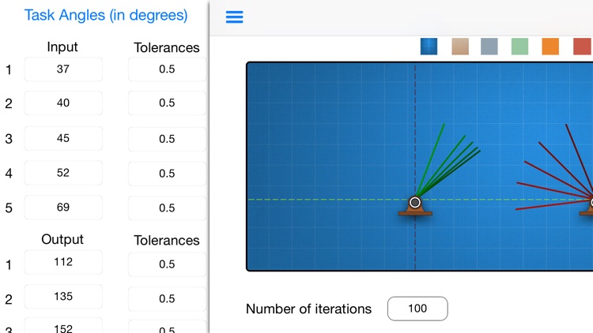Edit Input angle 2 field showing 40
Viewport: 593px width, 333px height.
(63, 103)
